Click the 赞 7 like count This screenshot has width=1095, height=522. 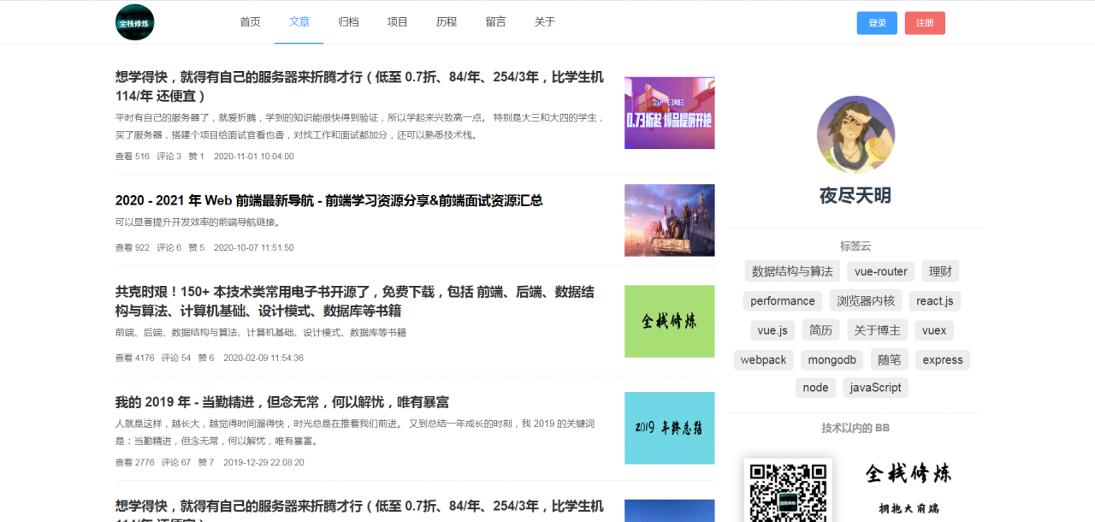[206, 462]
